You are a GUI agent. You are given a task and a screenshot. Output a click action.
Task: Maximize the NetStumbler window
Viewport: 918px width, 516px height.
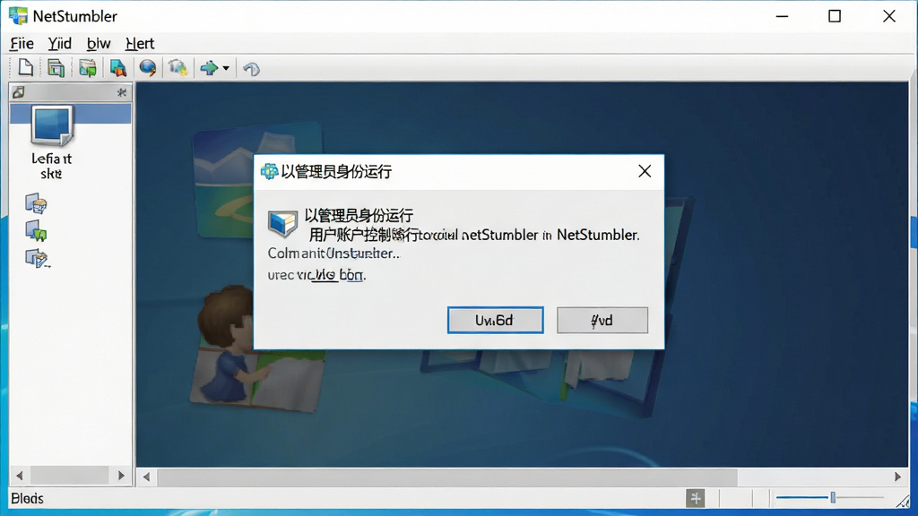(835, 16)
